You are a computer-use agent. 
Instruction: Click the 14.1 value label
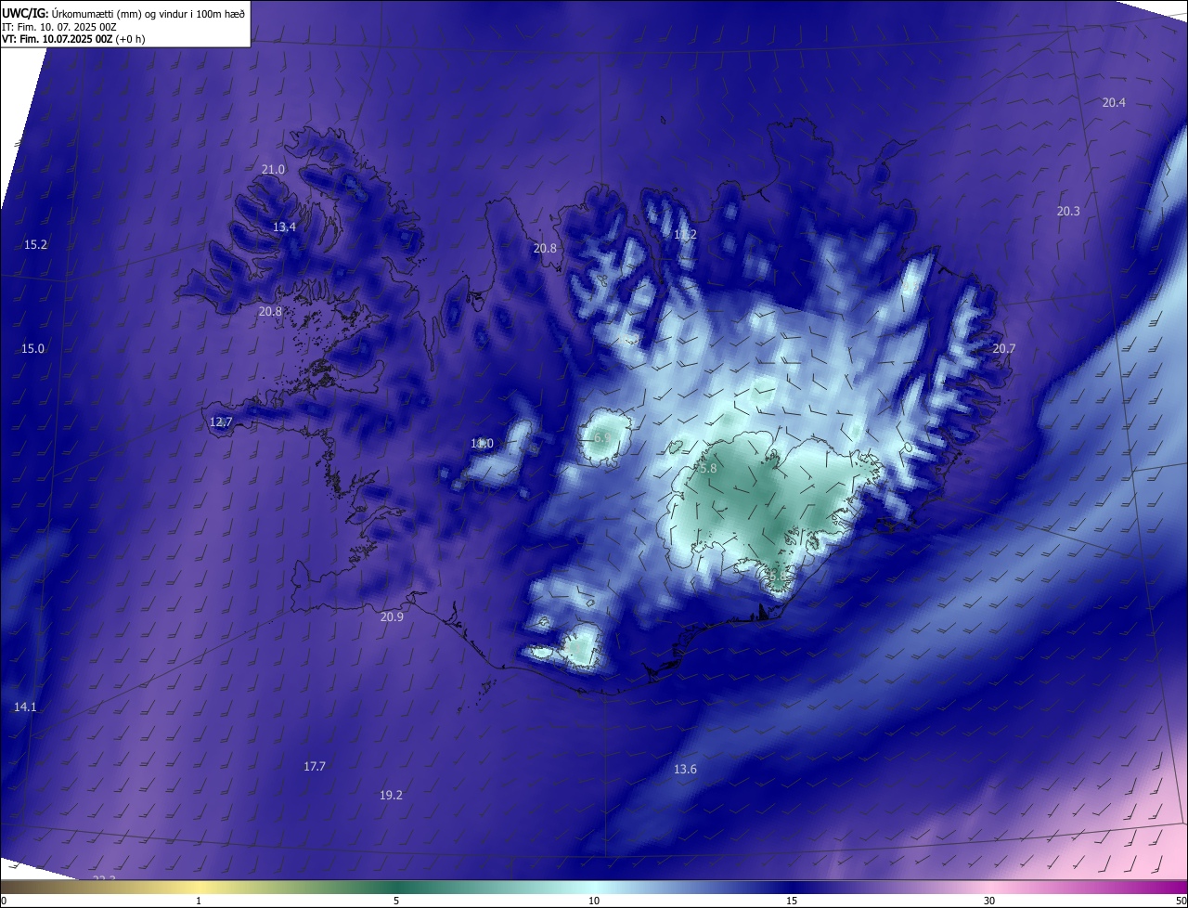pos(25,707)
